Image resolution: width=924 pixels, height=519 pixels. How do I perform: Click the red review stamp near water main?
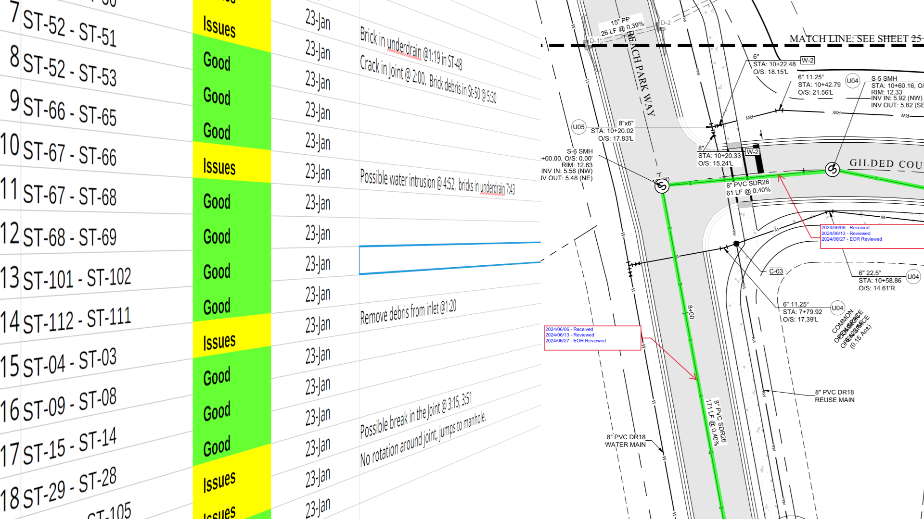coord(592,338)
